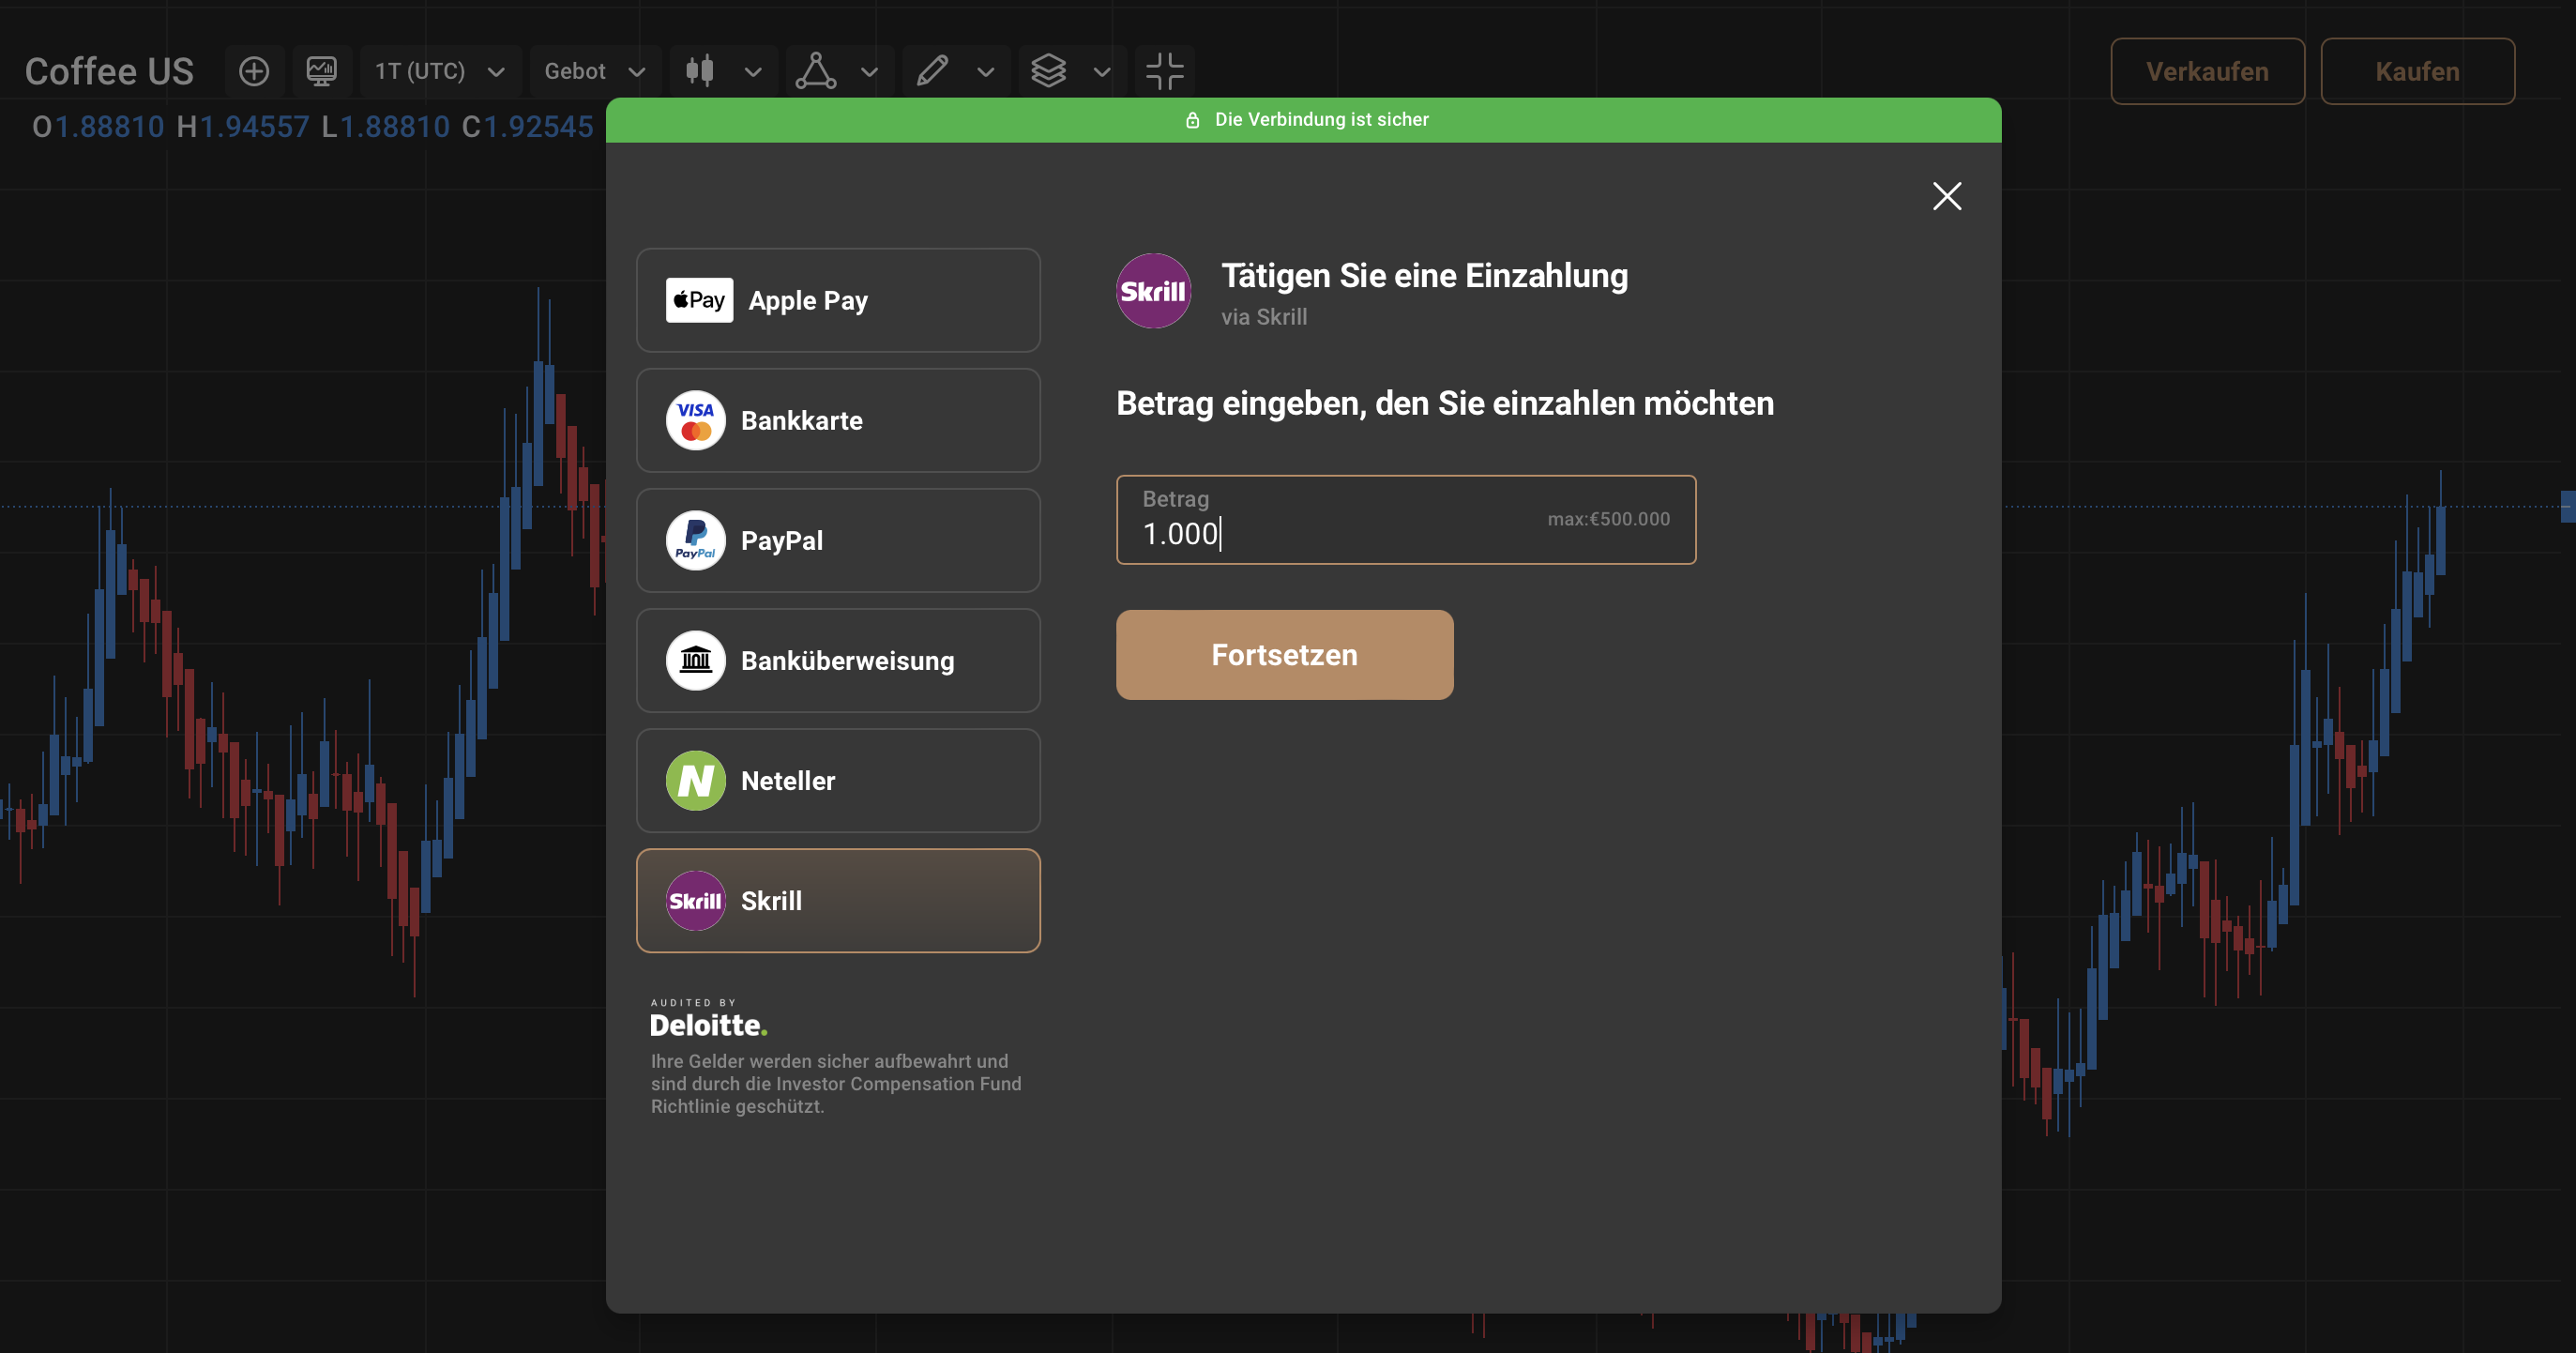The width and height of the screenshot is (2576, 1353).
Task: Select the pencil drawing tool icon
Action: point(932,71)
